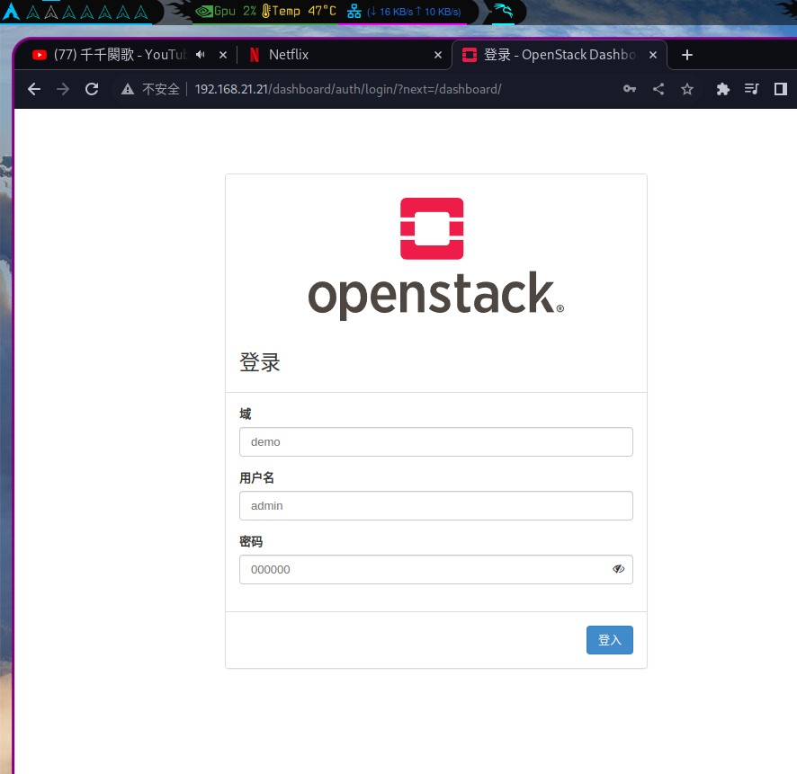Open the browser Extensions puzzle icon
Image resolution: width=797 pixels, height=774 pixels.
pos(722,89)
